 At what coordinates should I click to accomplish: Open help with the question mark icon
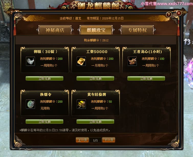click(x=169, y=15)
